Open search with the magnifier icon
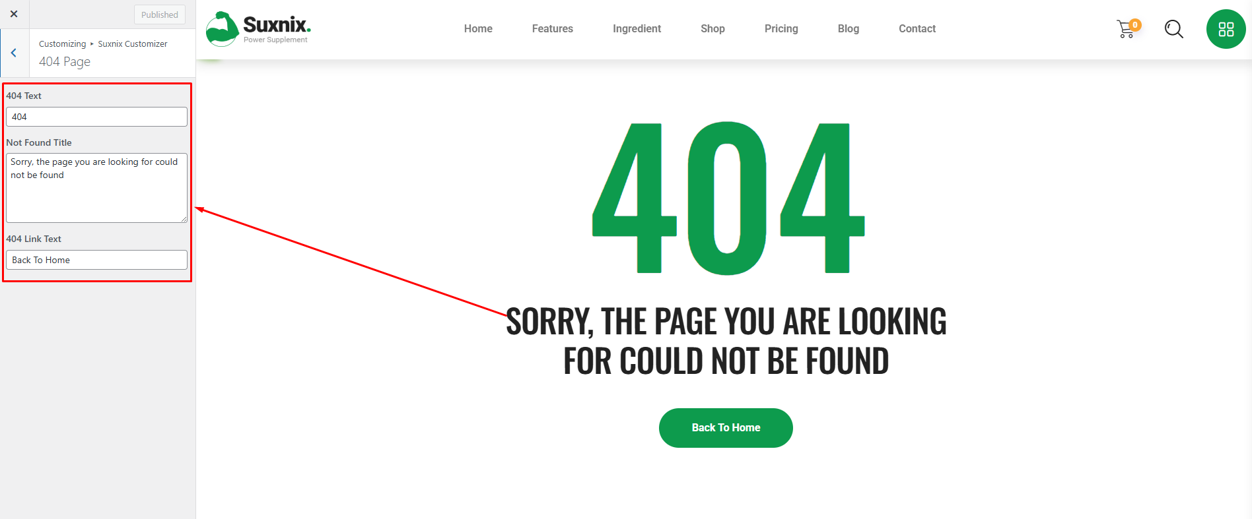The height and width of the screenshot is (519, 1252). coord(1173,29)
